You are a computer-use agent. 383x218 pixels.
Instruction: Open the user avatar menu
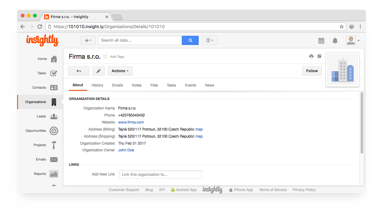click(x=353, y=40)
